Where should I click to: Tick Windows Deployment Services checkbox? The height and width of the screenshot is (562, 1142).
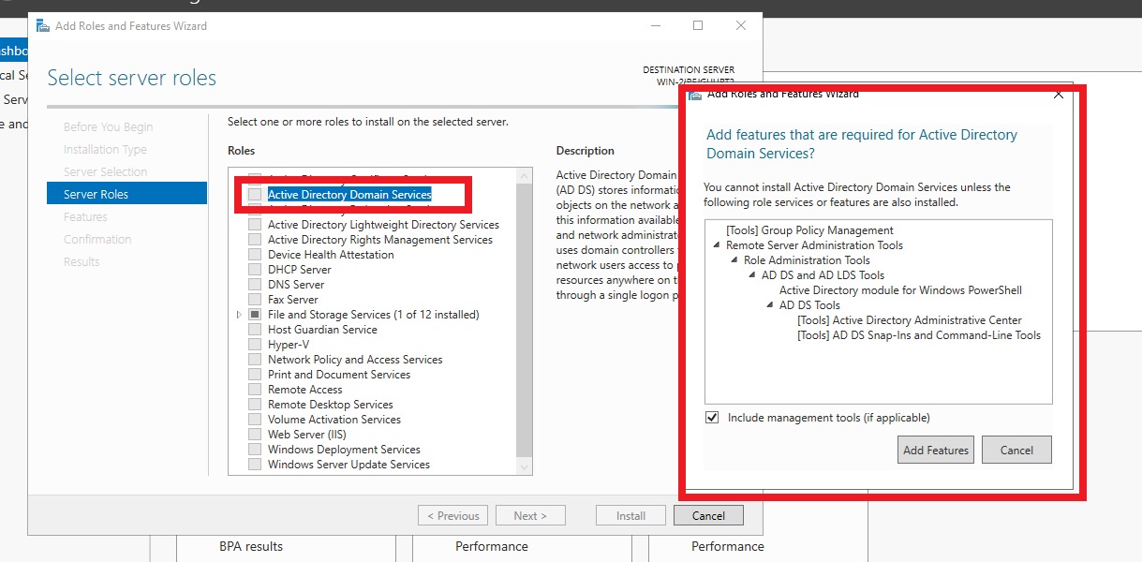point(255,450)
